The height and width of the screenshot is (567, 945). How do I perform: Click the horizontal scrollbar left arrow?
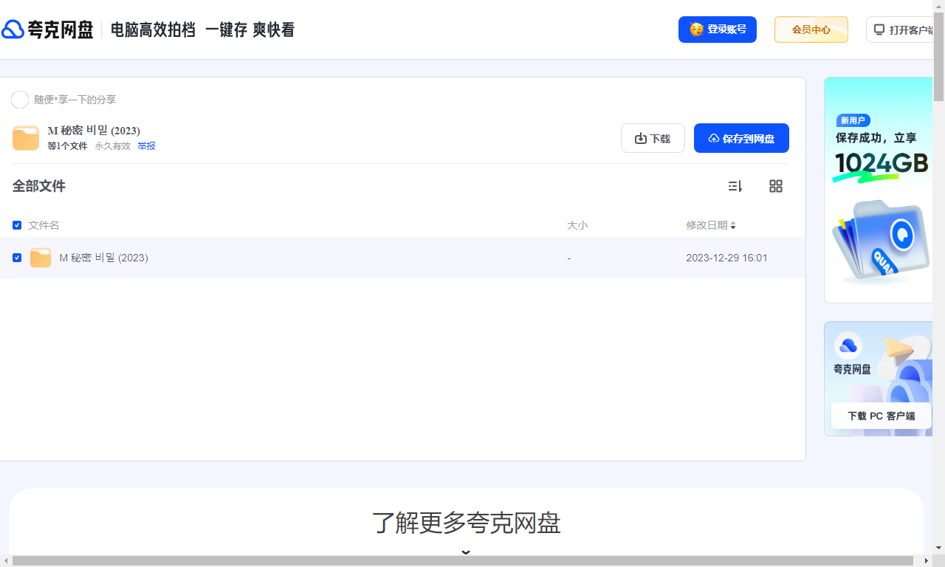pyautogui.click(x=6, y=561)
